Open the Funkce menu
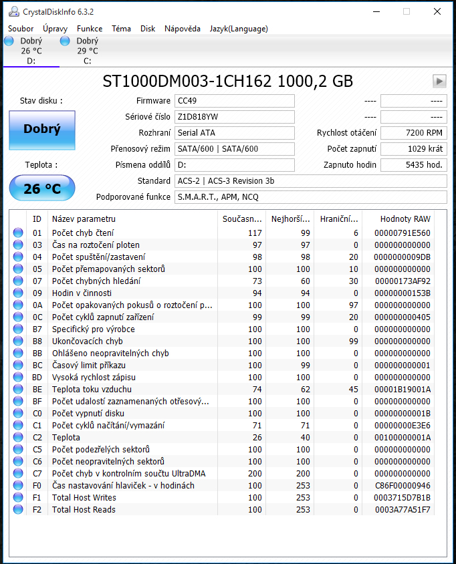The image size is (456, 564). (x=90, y=29)
